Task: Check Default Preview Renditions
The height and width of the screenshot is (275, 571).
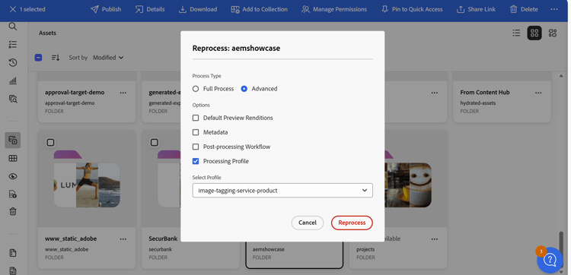Action: pos(196,118)
